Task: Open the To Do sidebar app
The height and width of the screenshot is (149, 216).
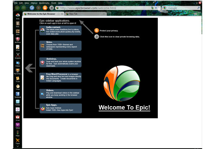Action: [18, 79]
